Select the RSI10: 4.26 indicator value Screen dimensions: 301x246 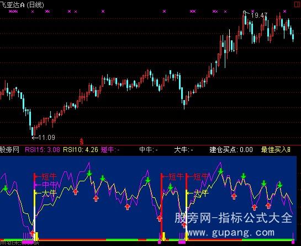[81, 149]
